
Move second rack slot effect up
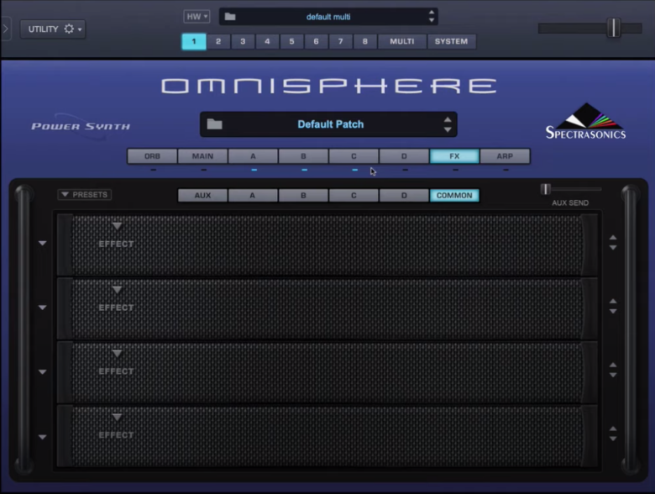pos(613,302)
